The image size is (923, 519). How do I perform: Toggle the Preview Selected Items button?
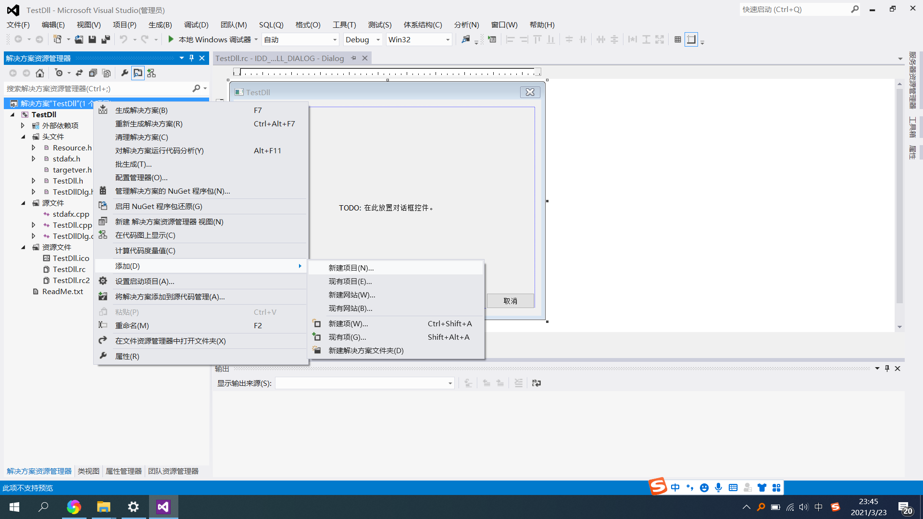click(x=138, y=73)
